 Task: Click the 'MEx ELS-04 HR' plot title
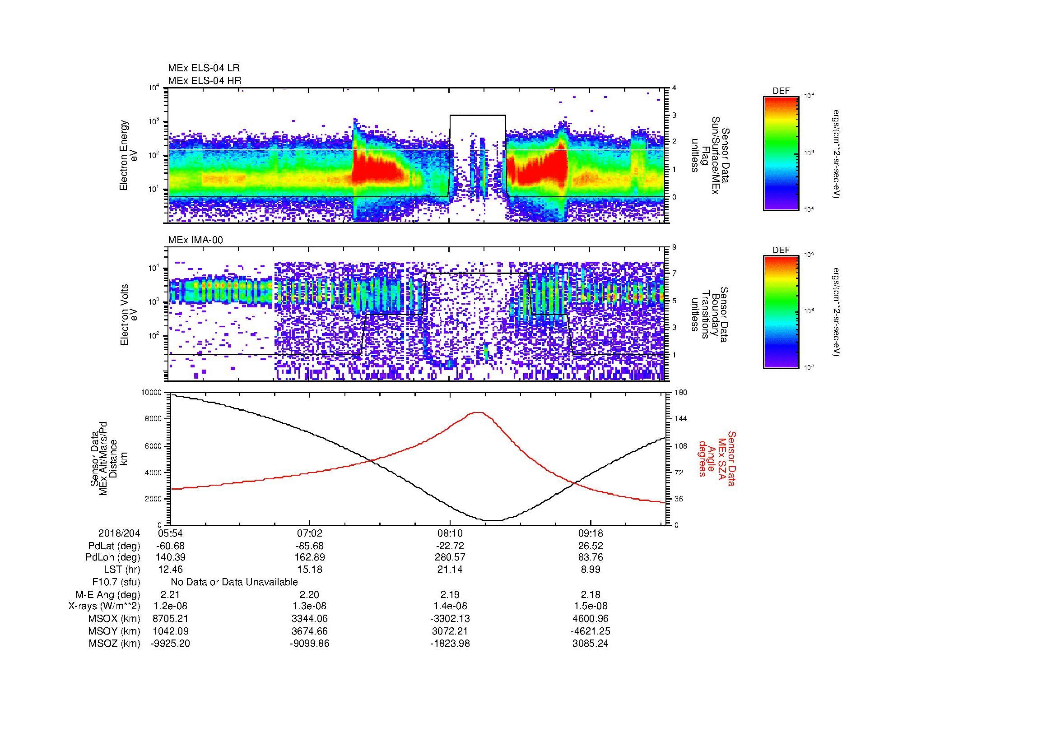tap(205, 80)
